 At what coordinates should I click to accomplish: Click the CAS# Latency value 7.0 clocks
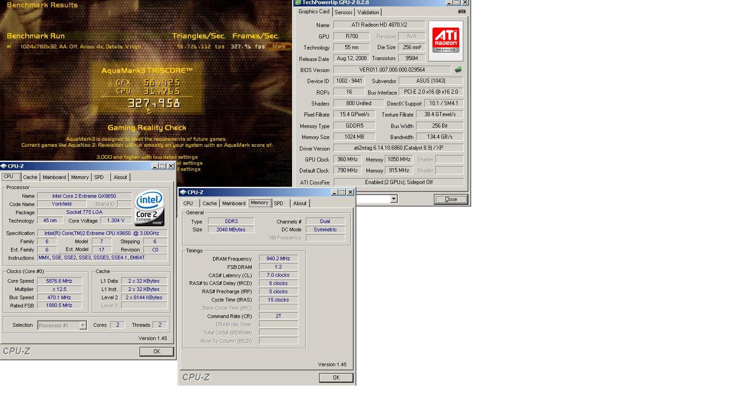[x=278, y=275]
